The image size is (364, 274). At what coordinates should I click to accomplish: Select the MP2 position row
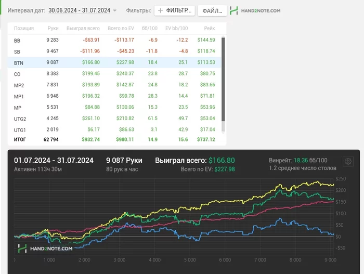[x=114, y=85]
